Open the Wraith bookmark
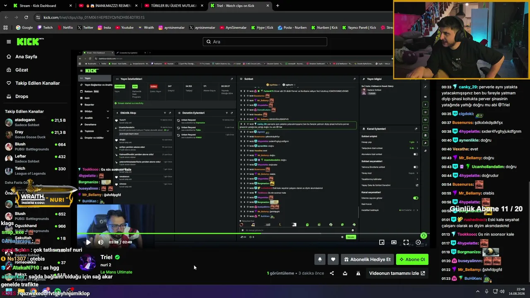Viewport: 530px width, 298px height. click(146, 28)
